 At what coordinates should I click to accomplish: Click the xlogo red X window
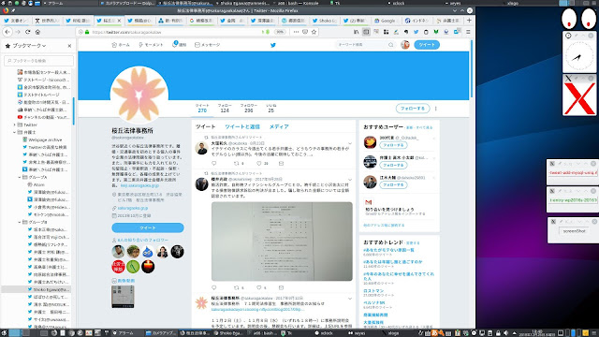click(579, 98)
